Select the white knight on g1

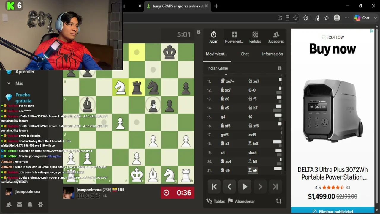click(x=170, y=175)
